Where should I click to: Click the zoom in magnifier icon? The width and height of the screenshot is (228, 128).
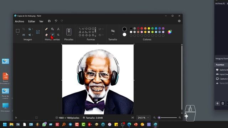point(180,118)
